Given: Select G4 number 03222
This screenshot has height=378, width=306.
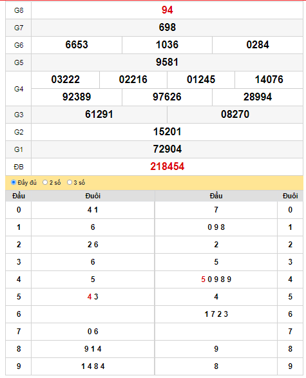Looking at the screenshot, I should click(65, 80).
